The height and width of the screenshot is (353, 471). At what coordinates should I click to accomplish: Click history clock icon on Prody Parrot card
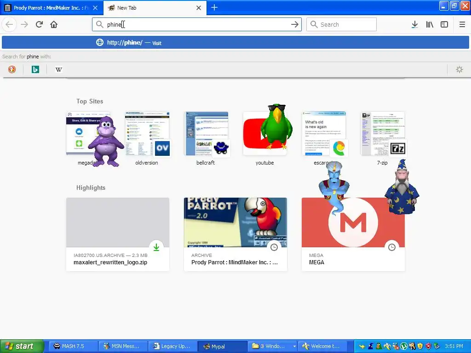click(274, 247)
